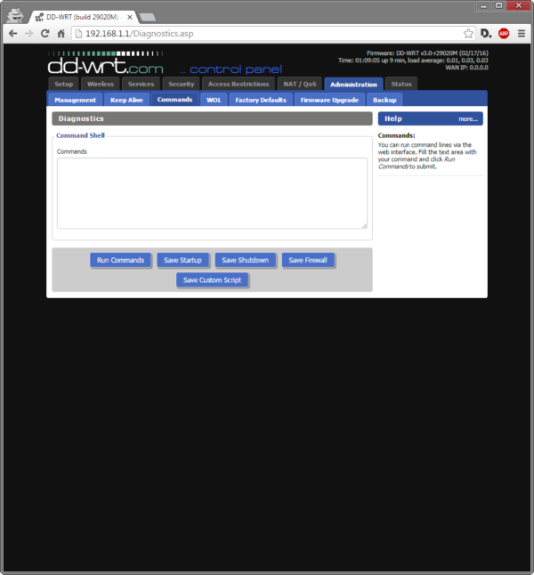Open the Status tab
Image resolution: width=534 pixels, height=575 pixels.
pyautogui.click(x=401, y=85)
